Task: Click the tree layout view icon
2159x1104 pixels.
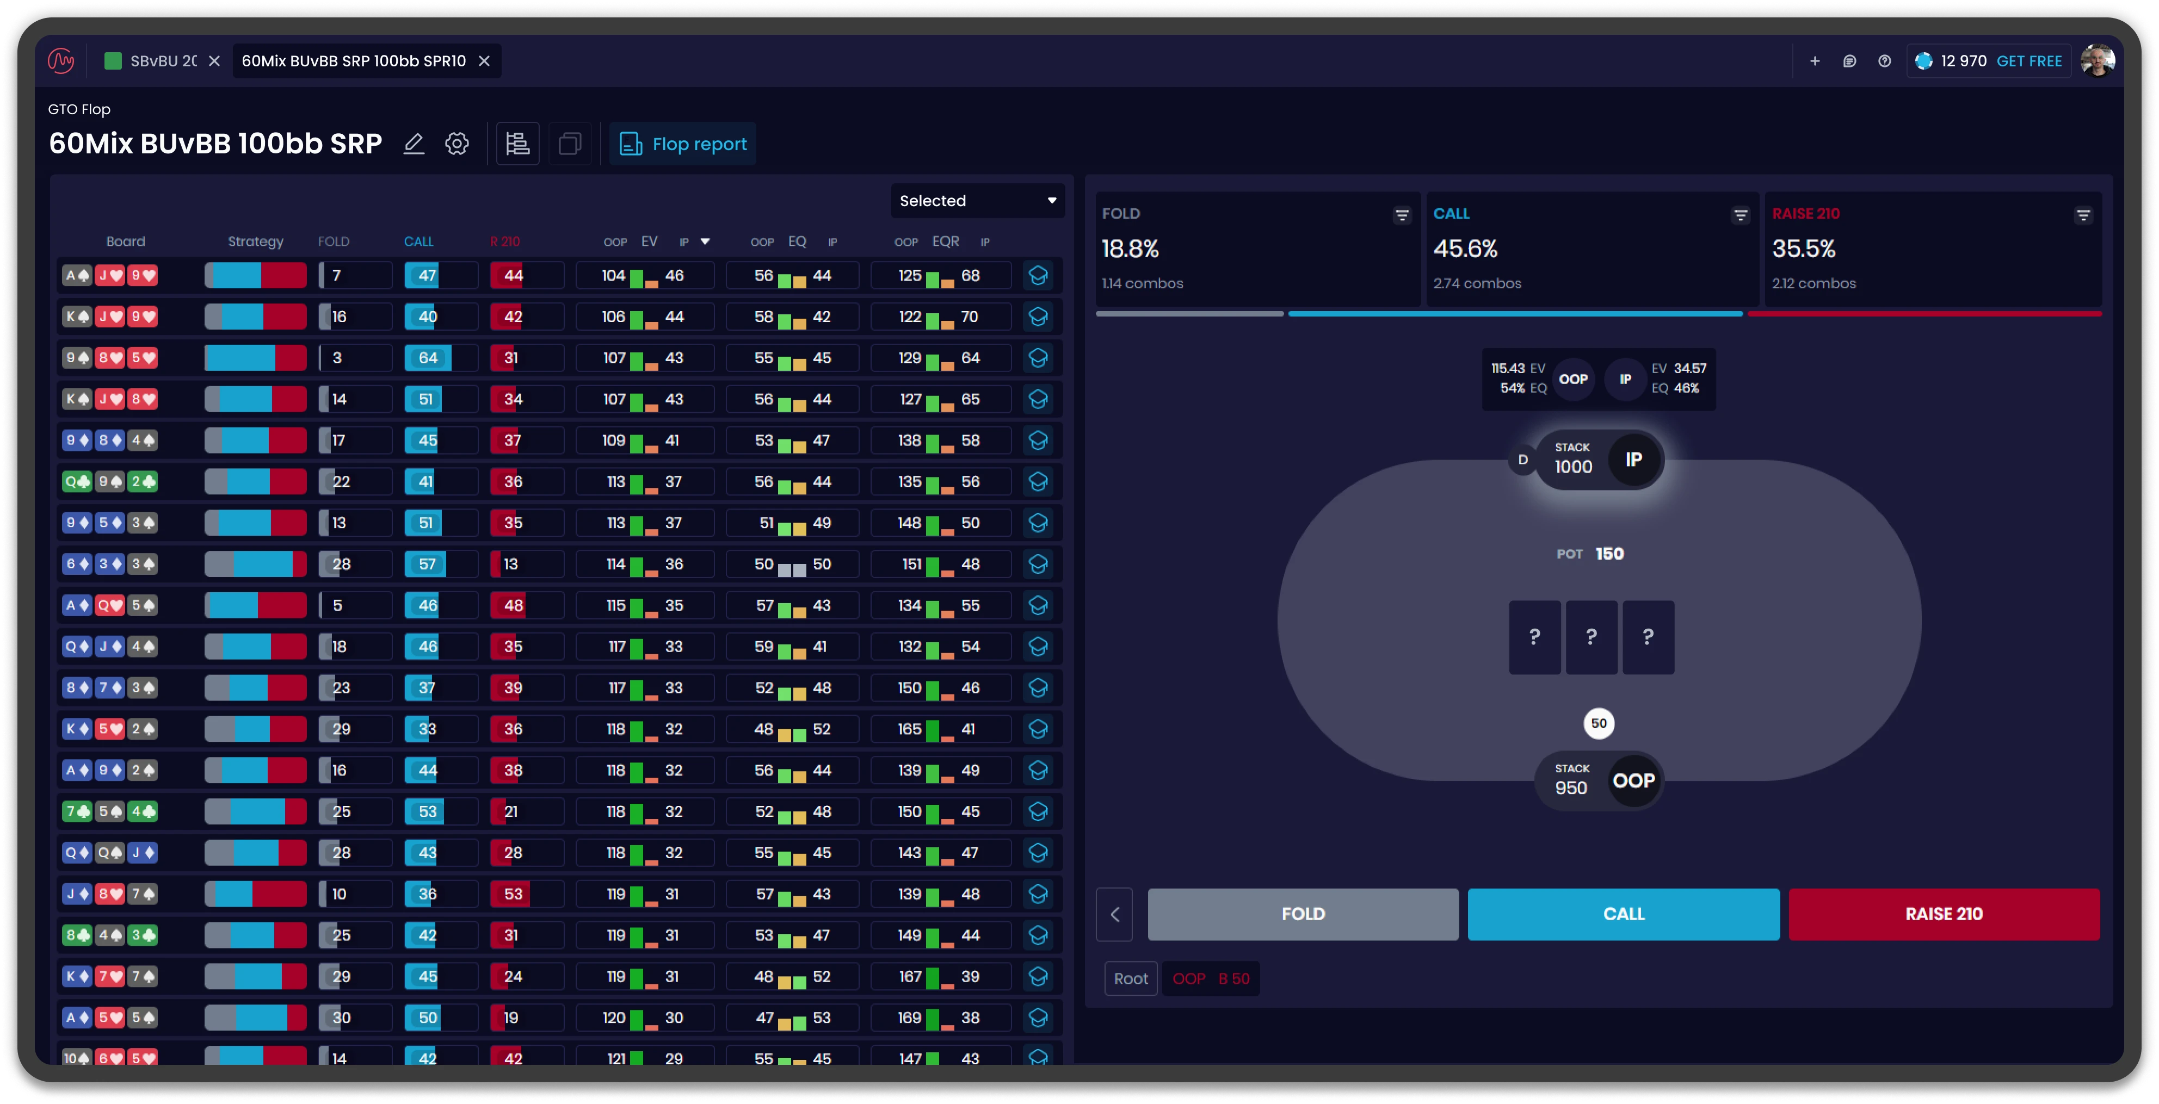Action: point(517,144)
